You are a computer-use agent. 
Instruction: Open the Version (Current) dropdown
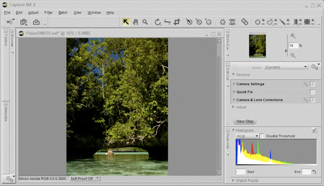pyautogui.click(x=286, y=67)
